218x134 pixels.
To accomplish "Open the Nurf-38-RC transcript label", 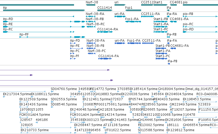I will point(96,24).
